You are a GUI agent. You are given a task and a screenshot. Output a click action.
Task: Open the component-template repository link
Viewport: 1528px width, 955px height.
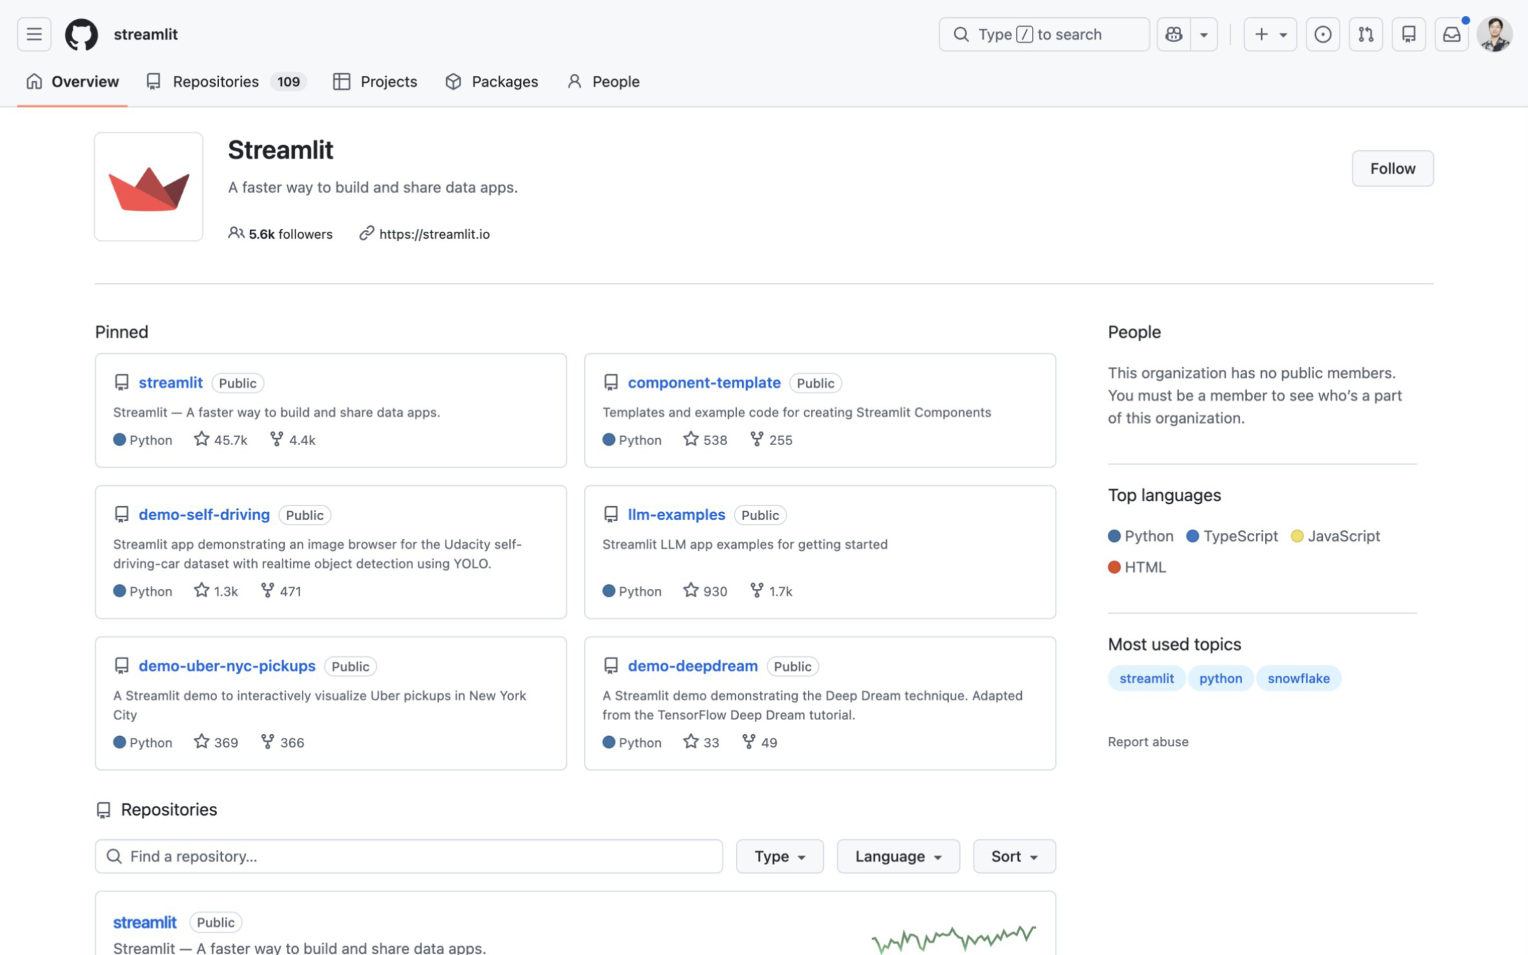[704, 382]
